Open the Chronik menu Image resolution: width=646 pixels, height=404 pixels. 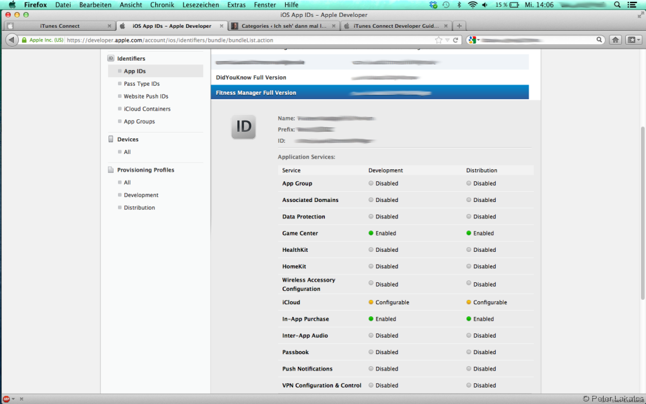coord(162,4)
